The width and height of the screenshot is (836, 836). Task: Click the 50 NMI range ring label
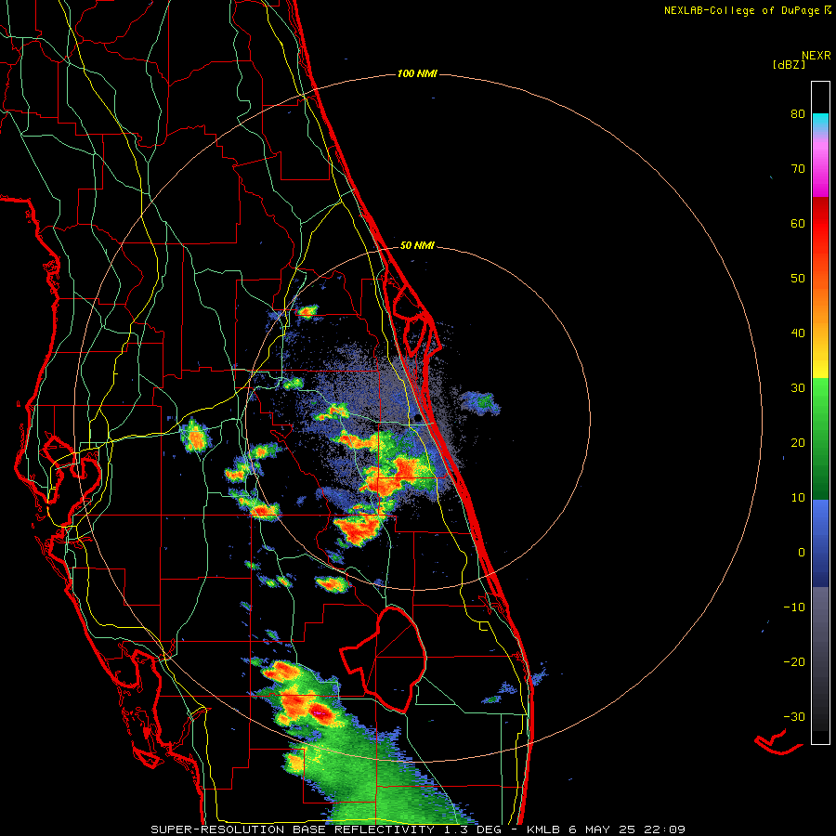click(417, 246)
